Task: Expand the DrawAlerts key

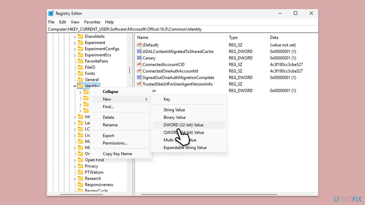Action: pos(75,36)
